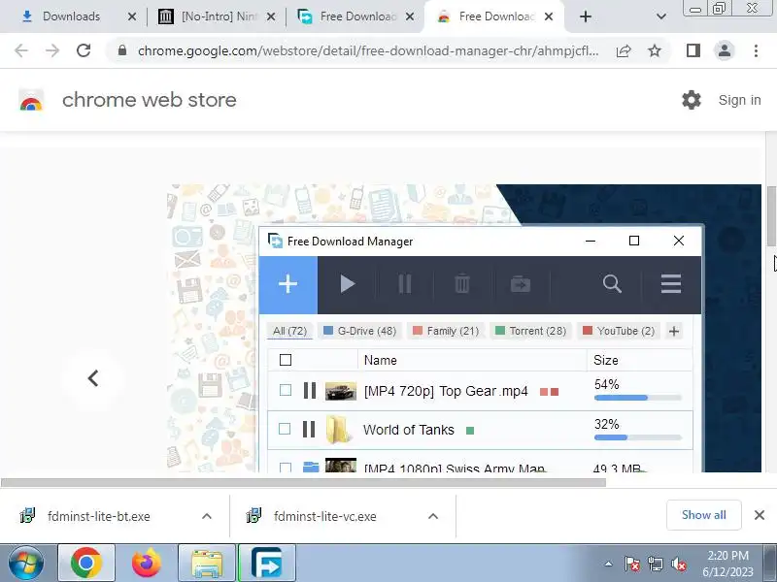The height and width of the screenshot is (582, 777).
Task: Open Firefox from the taskbar
Action: (147, 564)
